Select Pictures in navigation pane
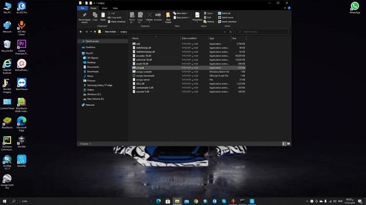Viewport: 366px width, 205px height. [91, 81]
